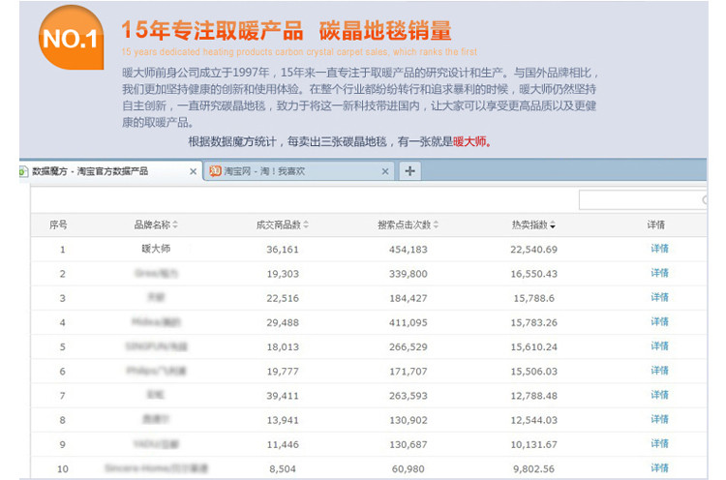Open 详情 link for row with 8,504
Screen dimensions: 726x480
coord(659,468)
